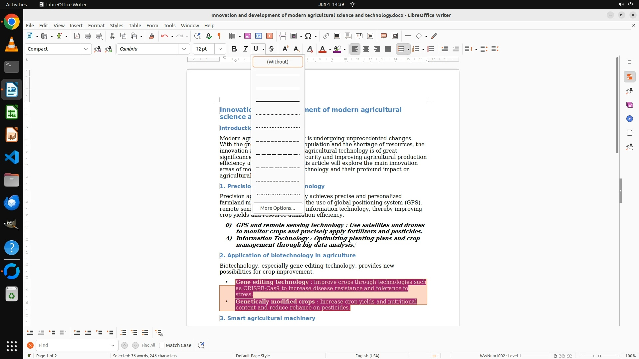This screenshot has height=359, width=639.
Task: Toggle formatting marks pilcrow icon
Action: tap(219, 36)
